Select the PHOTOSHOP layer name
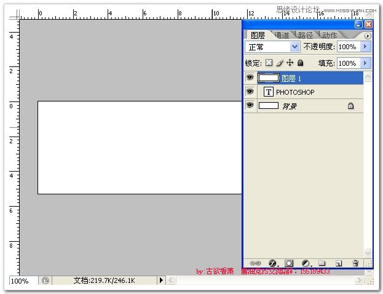Image resolution: width=383 pixels, height=294 pixels. click(295, 92)
